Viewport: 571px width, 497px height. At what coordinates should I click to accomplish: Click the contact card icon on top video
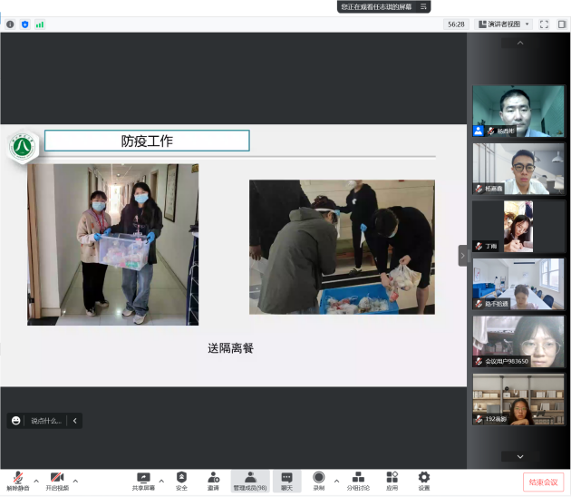tap(479, 131)
